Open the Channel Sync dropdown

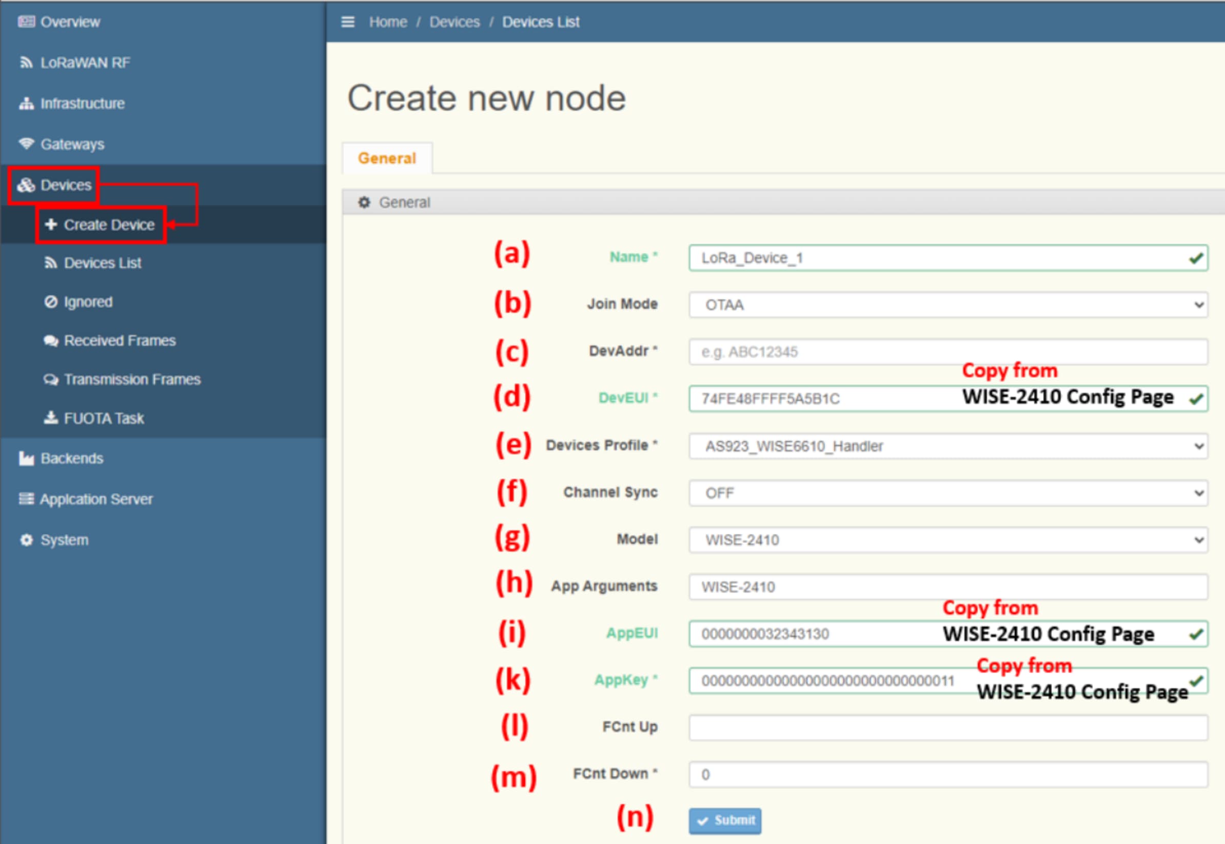tap(948, 493)
